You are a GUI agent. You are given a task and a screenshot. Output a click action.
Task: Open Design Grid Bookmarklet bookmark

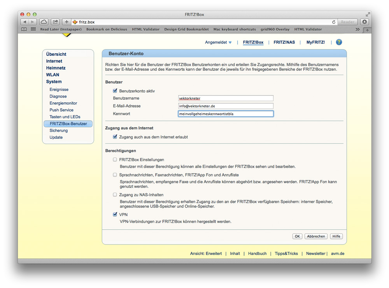tap(186, 29)
